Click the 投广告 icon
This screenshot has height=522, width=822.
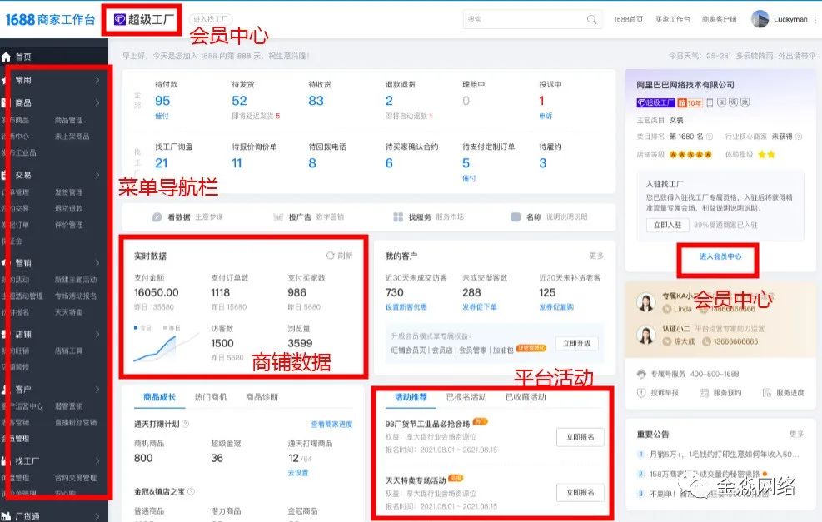[278, 217]
